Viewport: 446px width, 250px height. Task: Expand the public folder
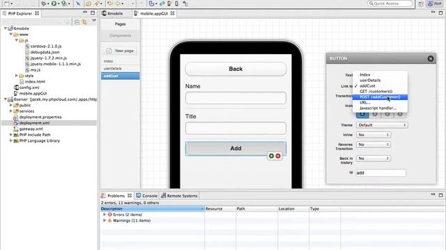[11, 105]
